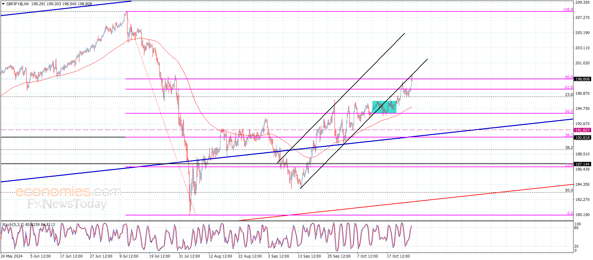The height and width of the screenshot is (260, 593).
Task: Click the magenta 66.8 Fibonacci level label
Action: (x=569, y=77)
